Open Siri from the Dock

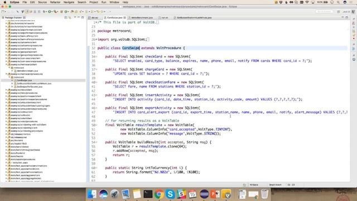pos(103,194)
